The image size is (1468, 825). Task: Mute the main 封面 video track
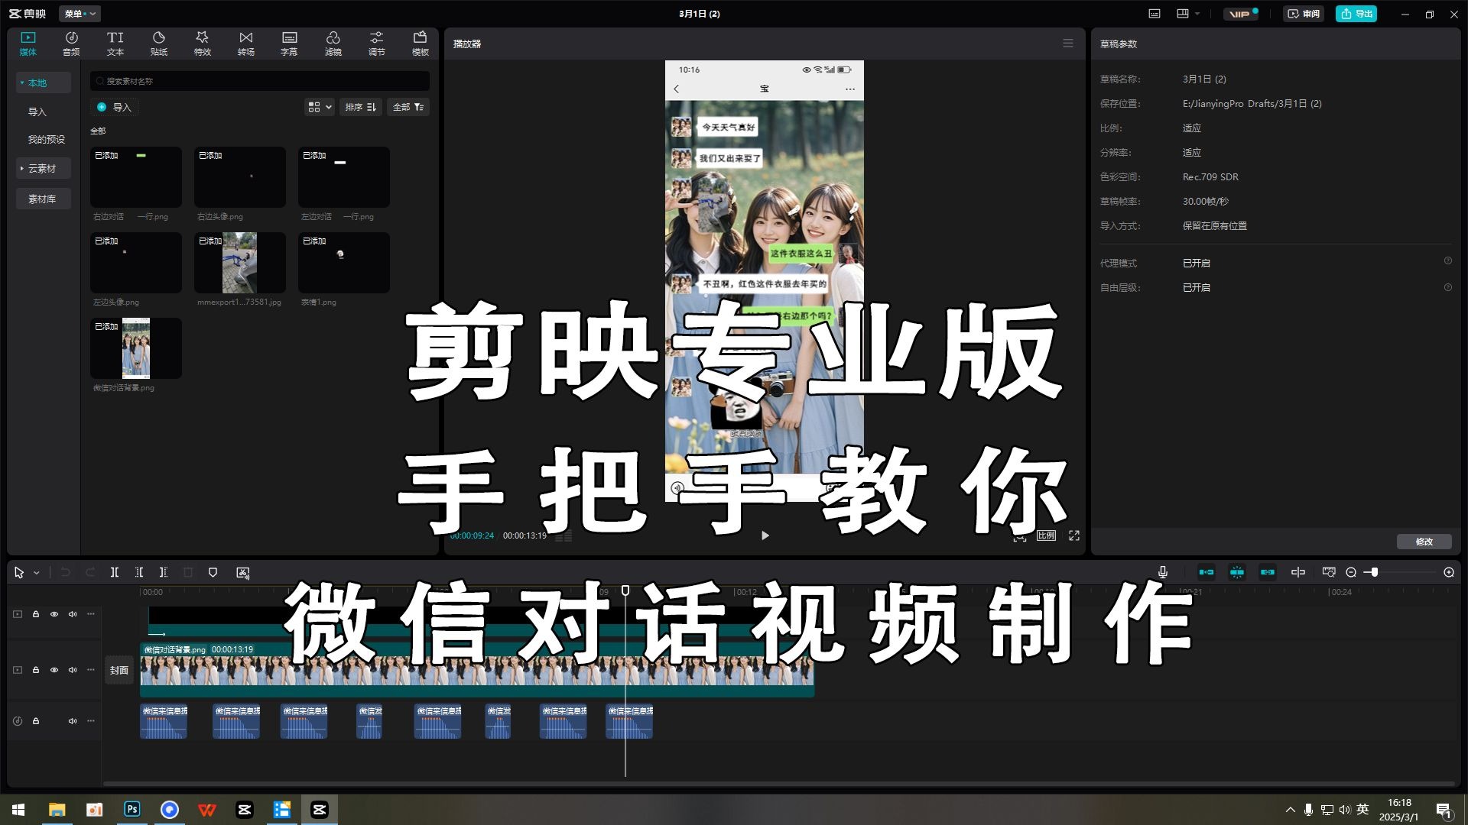73,670
